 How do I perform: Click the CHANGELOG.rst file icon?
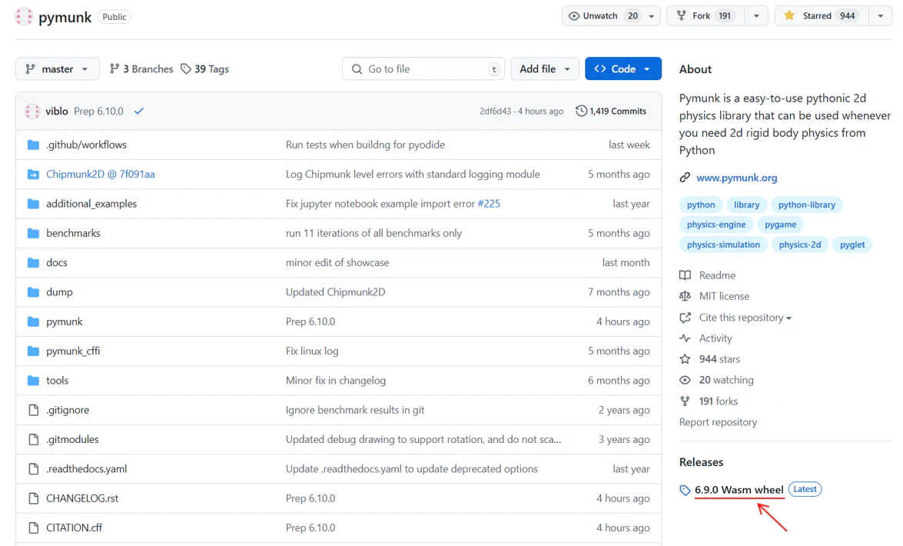pos(33,498)
